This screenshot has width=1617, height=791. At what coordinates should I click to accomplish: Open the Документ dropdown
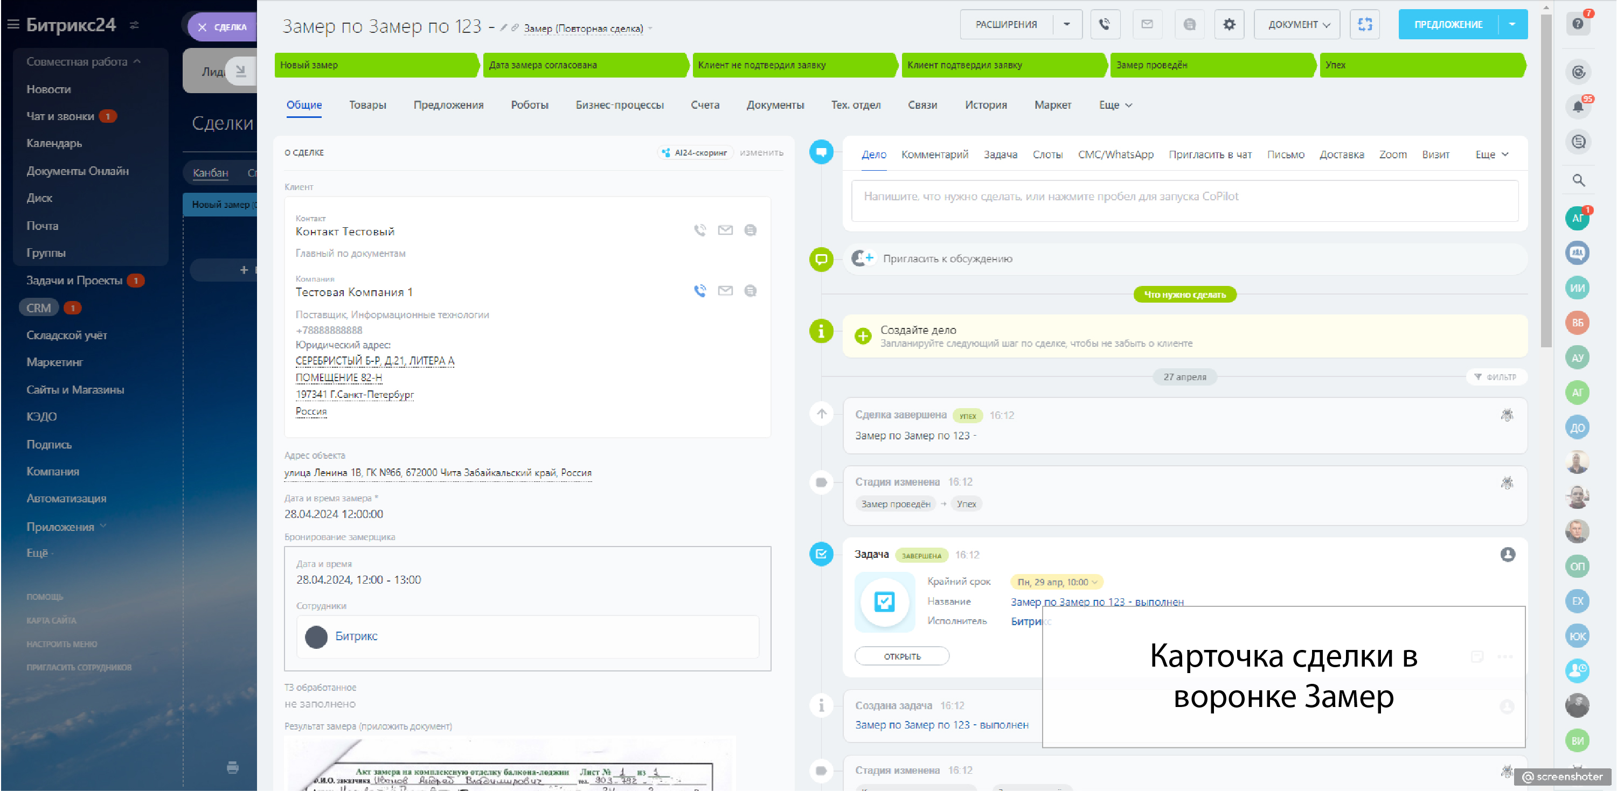tap(1297, 24)
